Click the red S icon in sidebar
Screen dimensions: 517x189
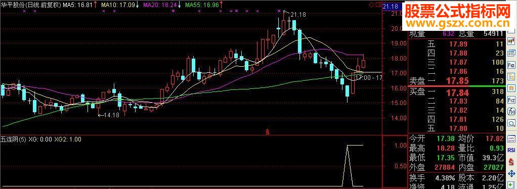tap(511, 162)
